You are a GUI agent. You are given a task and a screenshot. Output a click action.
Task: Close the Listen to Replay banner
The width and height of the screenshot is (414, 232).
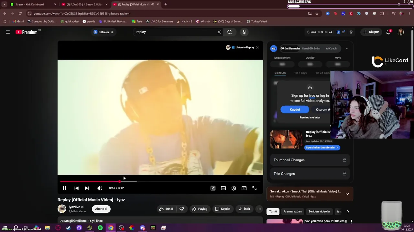[x=257, y=47]
